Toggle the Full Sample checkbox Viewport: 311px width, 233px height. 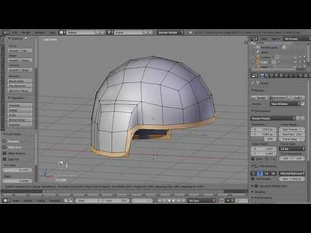click(x=253, y=179)
